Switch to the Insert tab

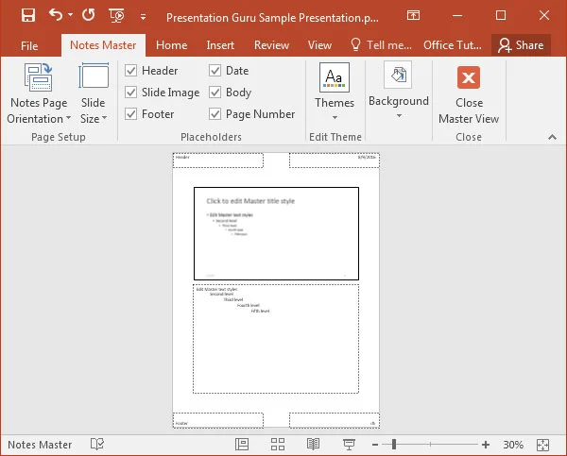(220, 45)
